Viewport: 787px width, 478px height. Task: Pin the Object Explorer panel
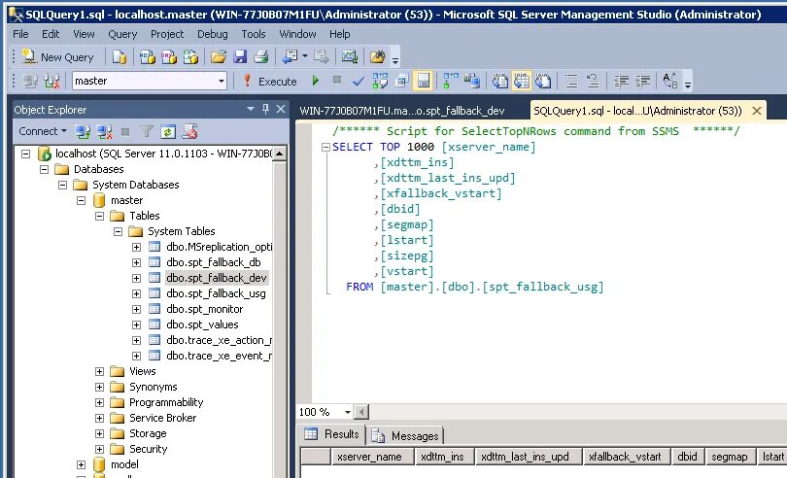266,109
